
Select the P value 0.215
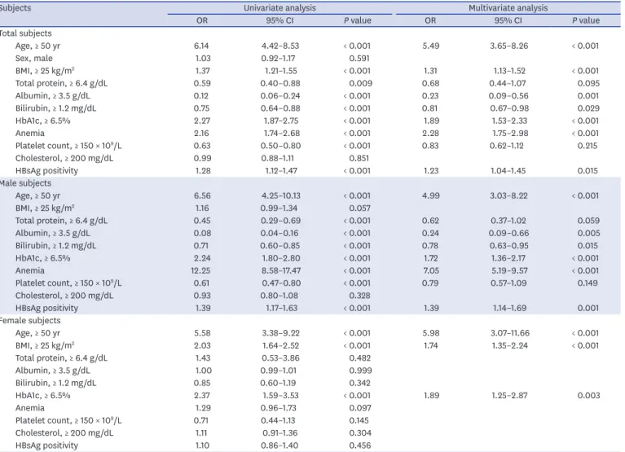tap(588, 146)
